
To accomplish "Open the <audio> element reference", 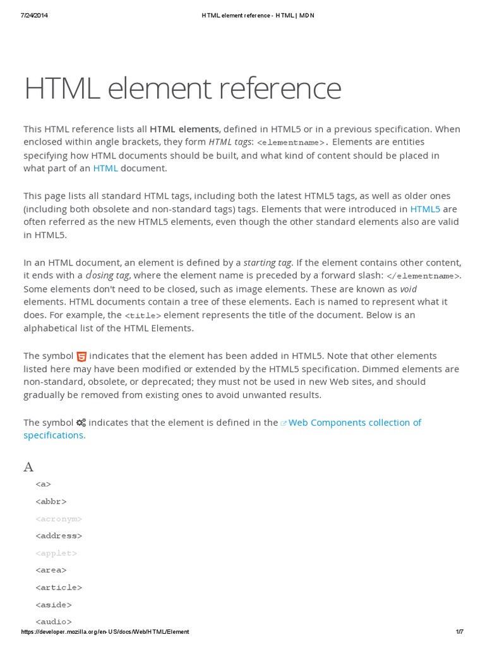I will point(54,622).
